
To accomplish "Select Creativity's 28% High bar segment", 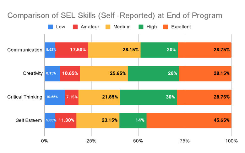I will click(x=153, y=73).
